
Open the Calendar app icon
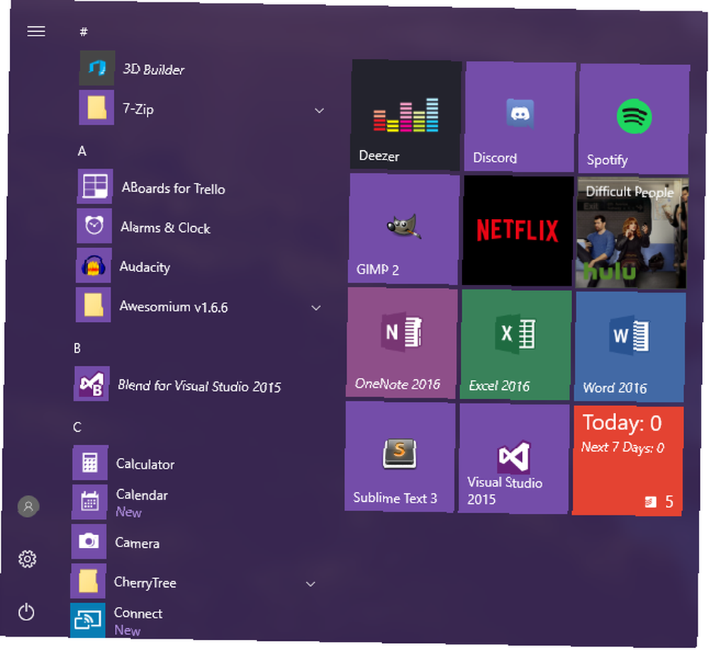pos(89,502)
